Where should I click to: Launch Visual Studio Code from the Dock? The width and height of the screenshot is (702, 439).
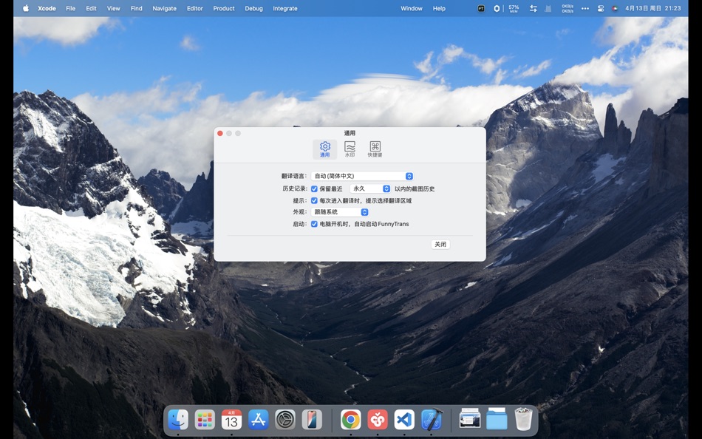[404, 419]
